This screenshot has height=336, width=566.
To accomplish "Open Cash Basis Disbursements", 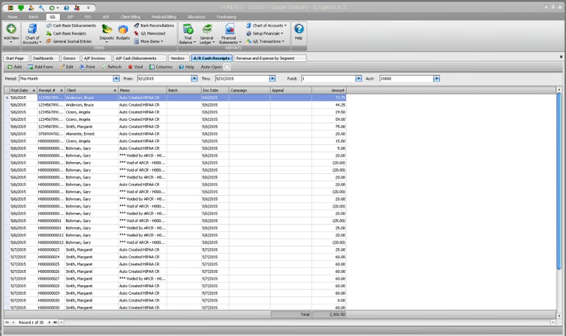I will [71, 25].
